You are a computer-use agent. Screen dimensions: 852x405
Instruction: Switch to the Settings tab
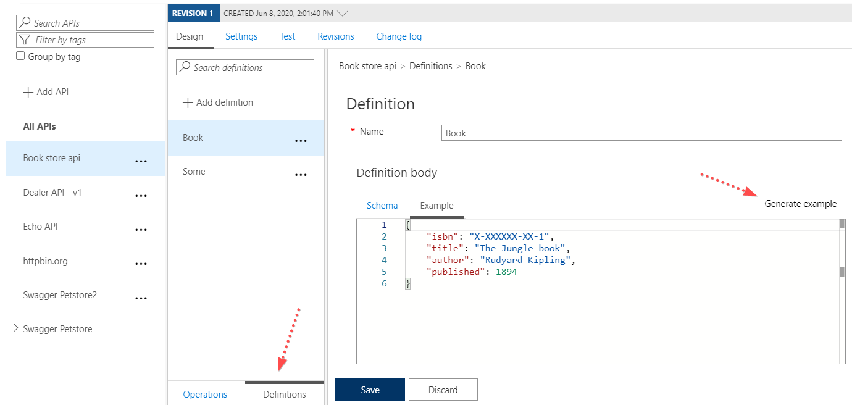click(241, 36)
